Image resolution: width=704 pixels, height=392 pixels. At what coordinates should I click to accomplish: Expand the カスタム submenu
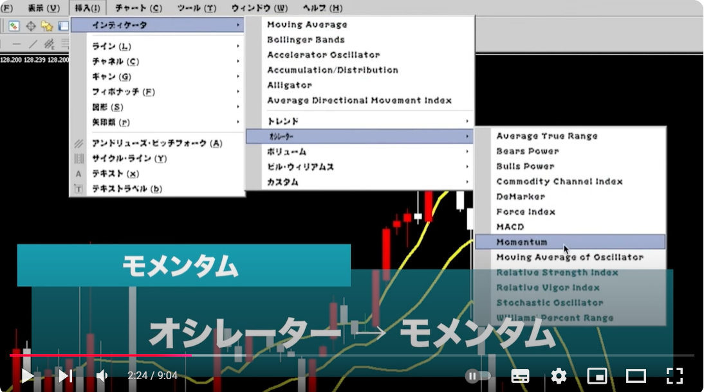coord(360,182)
